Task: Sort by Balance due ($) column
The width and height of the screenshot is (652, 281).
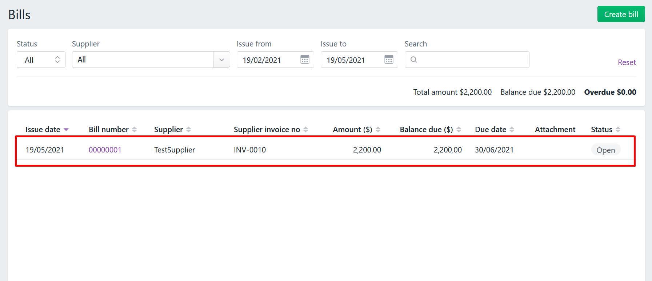Action: 431,130
